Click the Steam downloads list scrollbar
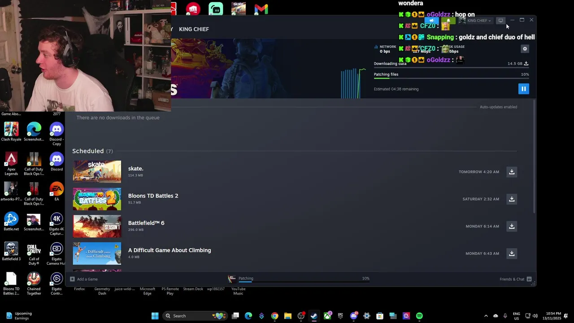Viewport: 574px width, 323px height. (x=534, y=157)
